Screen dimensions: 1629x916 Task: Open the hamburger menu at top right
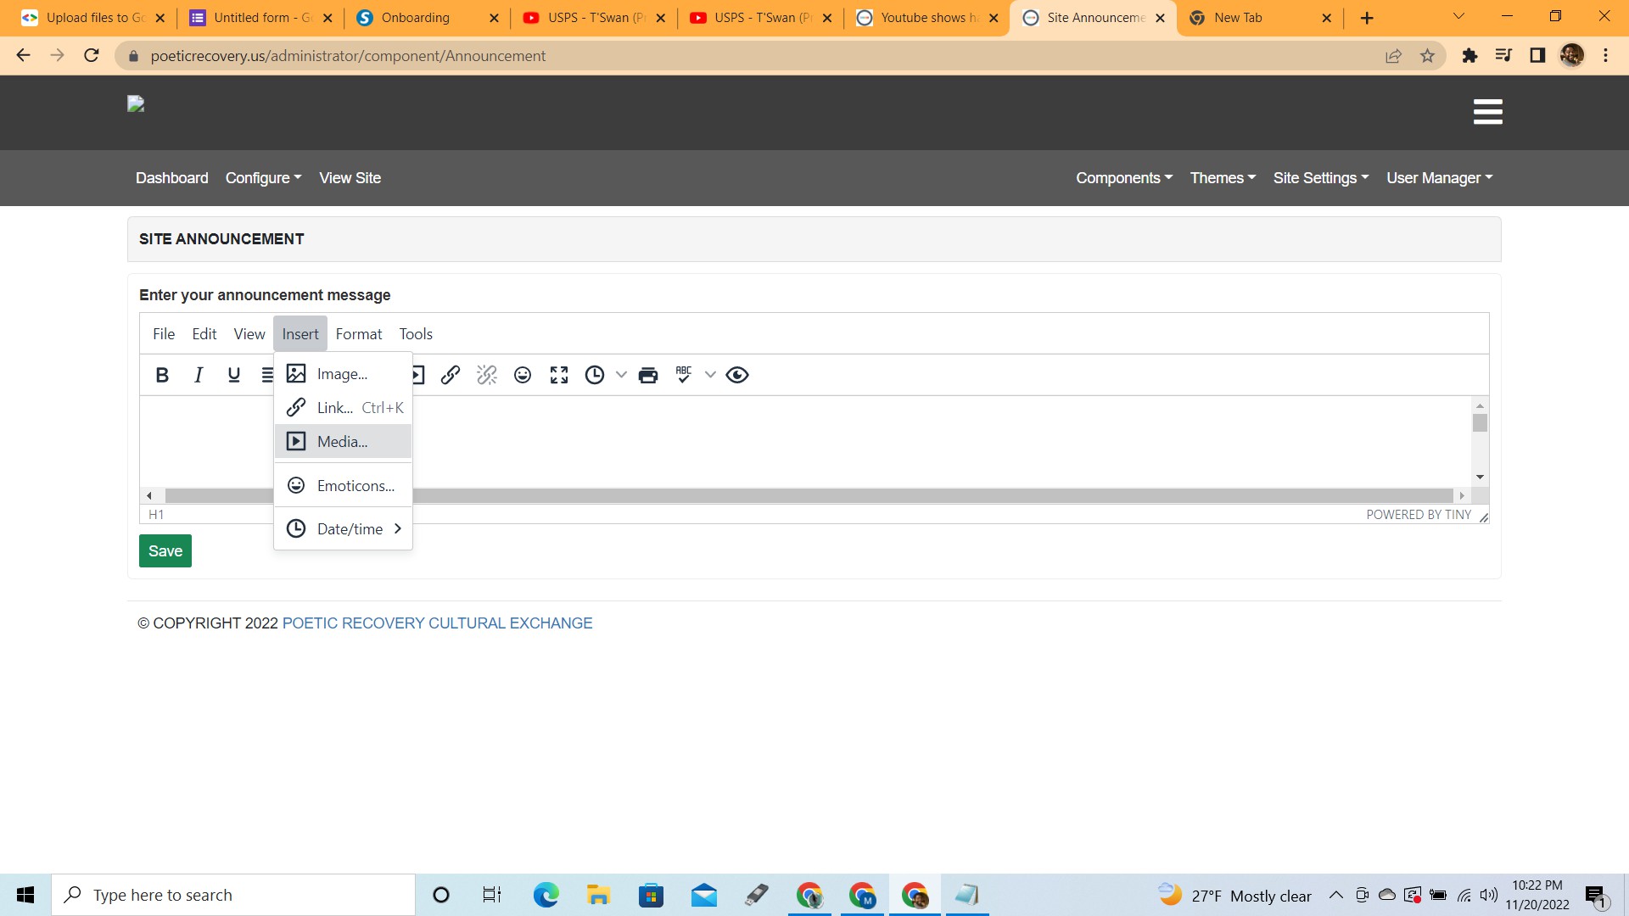tap(1487, 112)
